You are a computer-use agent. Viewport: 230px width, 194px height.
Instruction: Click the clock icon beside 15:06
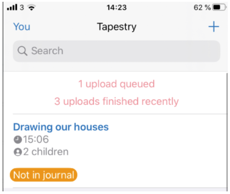point(18,140)
